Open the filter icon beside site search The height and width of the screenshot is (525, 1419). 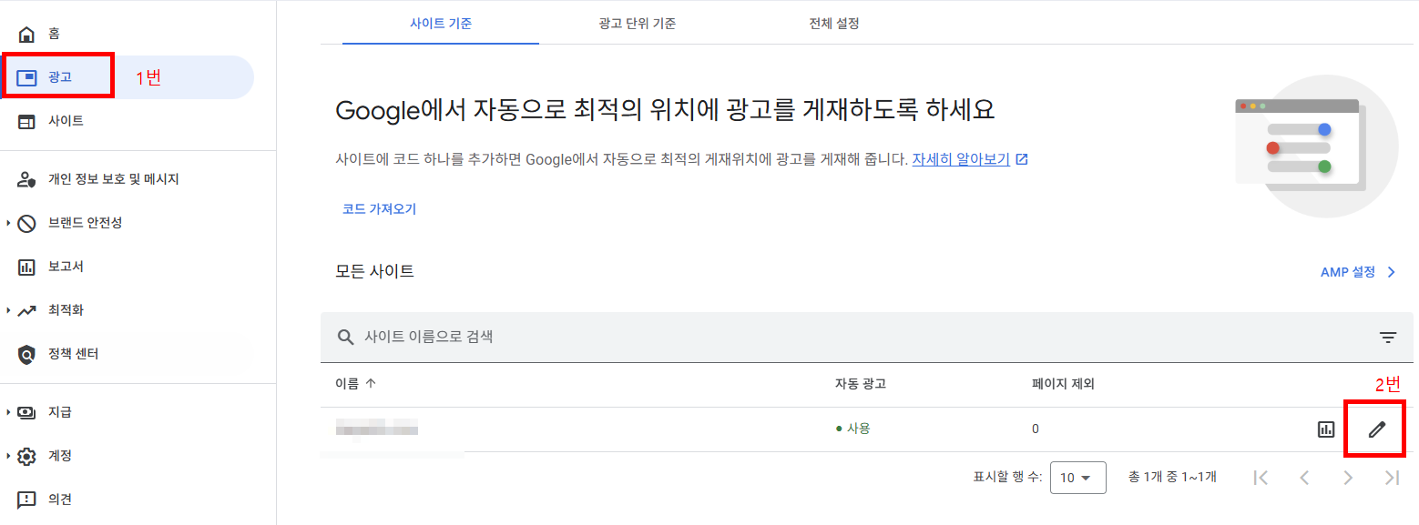1387,338
